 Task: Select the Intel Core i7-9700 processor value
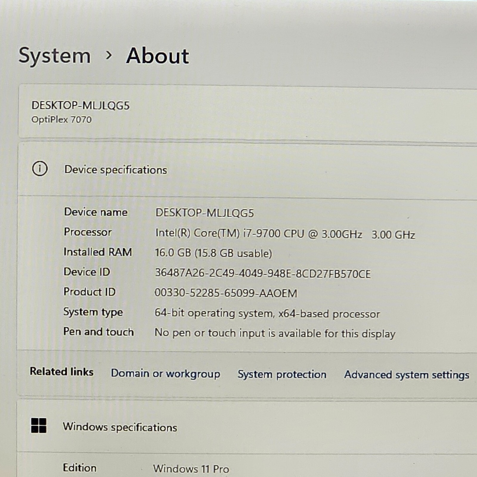285,234
